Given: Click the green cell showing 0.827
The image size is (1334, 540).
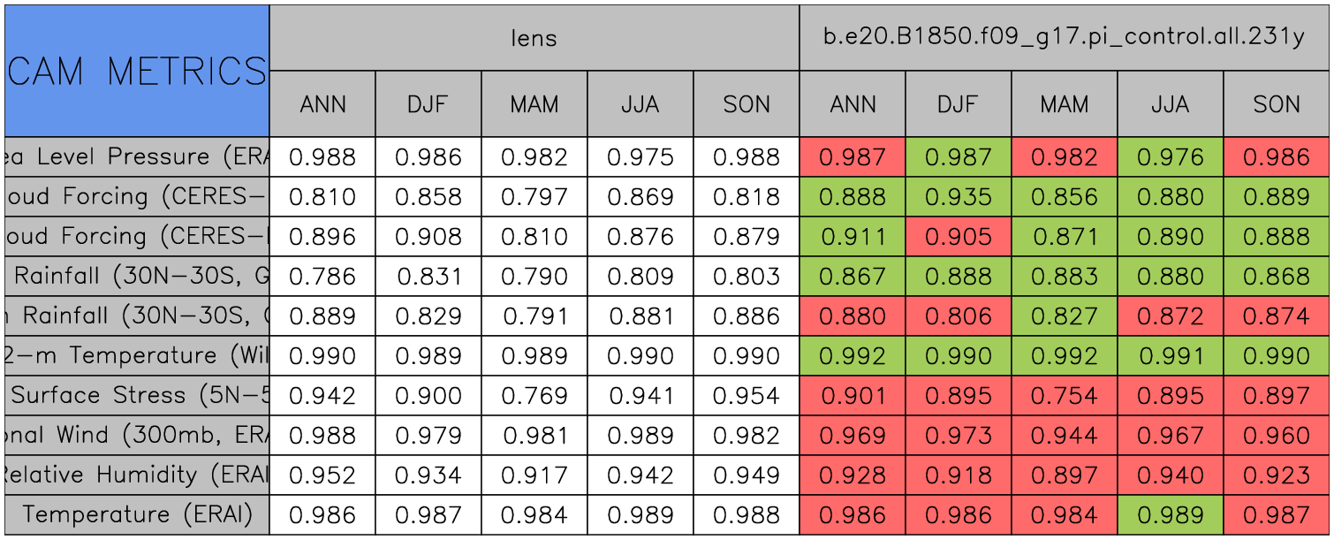Looking at the screenshot, I should tap(1064, 316).
